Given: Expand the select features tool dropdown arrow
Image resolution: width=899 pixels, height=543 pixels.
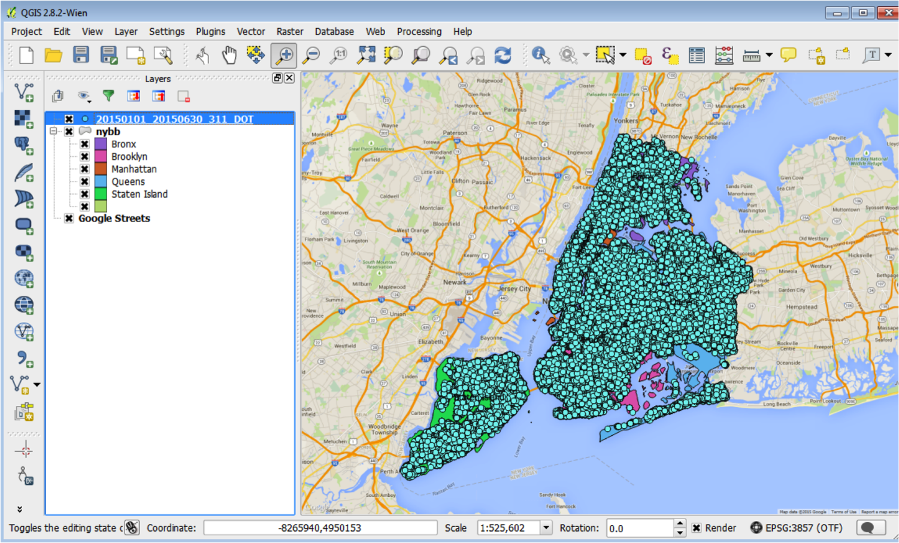Looking at the screenshot, I should [x=623, y=55].
